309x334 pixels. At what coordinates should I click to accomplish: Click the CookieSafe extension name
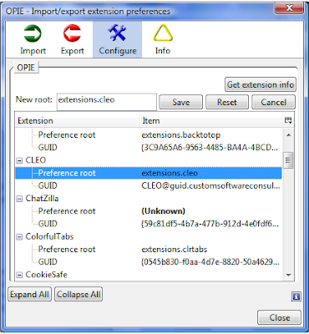[x=47, y=275]
